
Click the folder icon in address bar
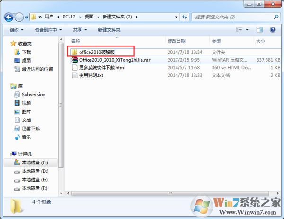[x=33, y=17]
